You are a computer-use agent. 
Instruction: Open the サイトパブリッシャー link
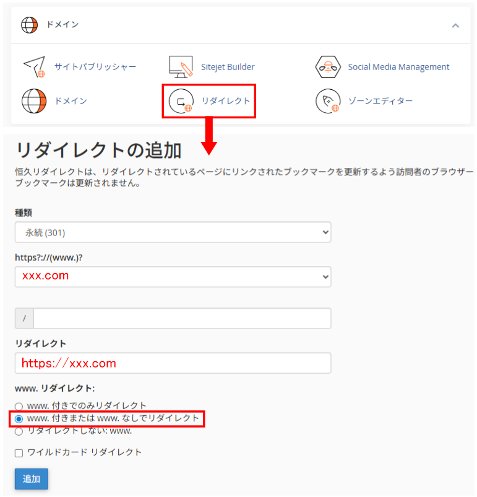pyautogui.click(x=95, y=67)
